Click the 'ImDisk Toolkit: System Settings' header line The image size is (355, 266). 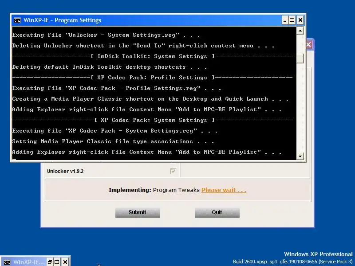click(x=152, y=56)
